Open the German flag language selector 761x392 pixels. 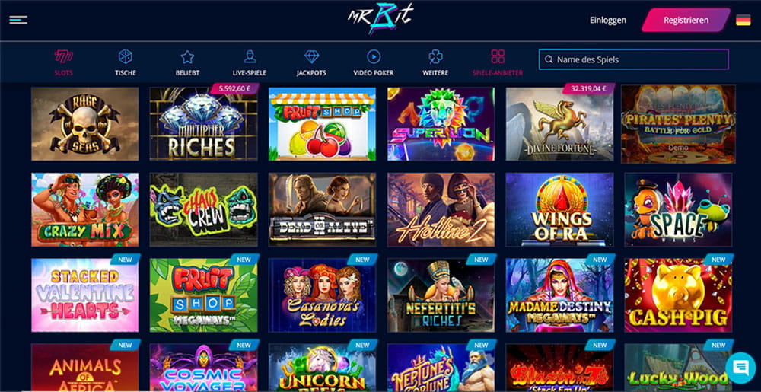pyautogui.click(x=743, y=21)
